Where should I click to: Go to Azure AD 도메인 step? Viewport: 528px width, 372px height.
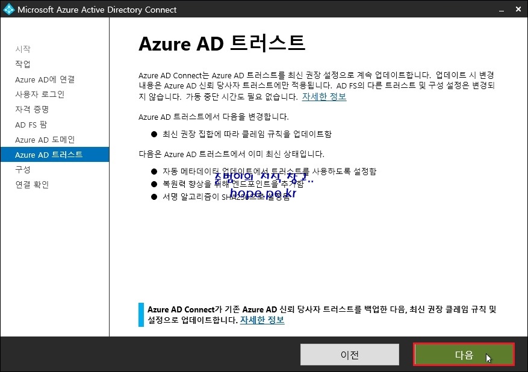coord(45,140)
